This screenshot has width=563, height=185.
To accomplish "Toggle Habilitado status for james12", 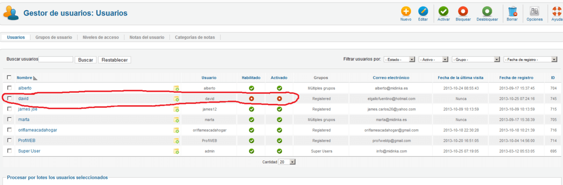I will pos(251,109).
